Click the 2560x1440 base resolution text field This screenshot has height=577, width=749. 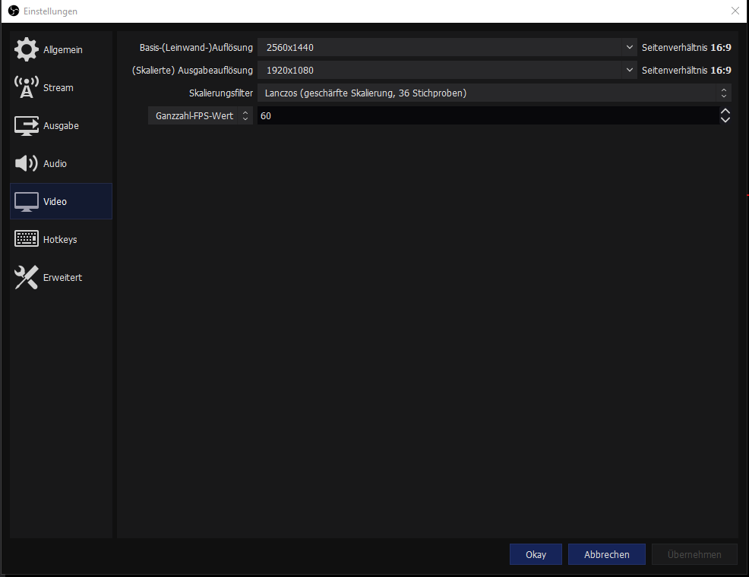[441, 47]
